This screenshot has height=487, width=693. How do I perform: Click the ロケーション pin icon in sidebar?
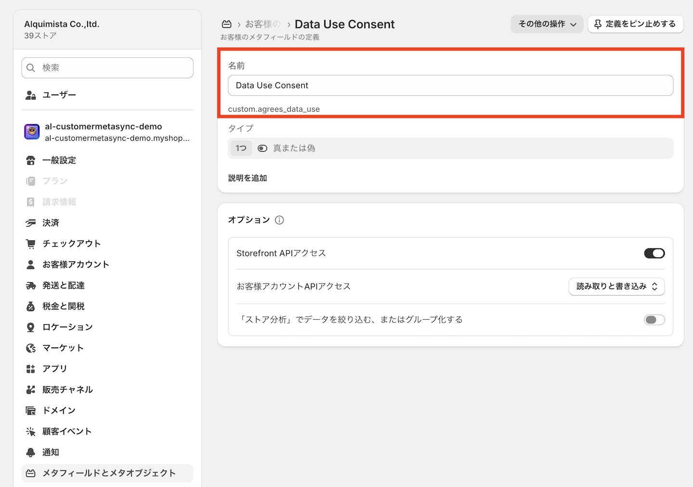pos(31,327)
